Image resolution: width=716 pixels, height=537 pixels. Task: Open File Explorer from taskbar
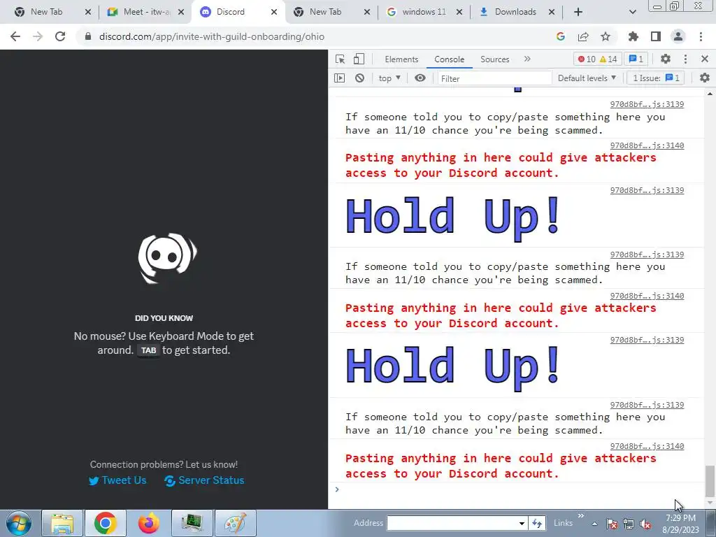click(62, 523)
